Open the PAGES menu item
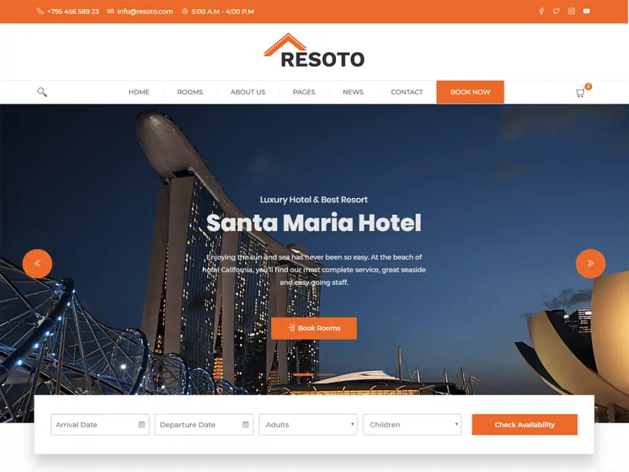The image size is (629, 472). 304,92
